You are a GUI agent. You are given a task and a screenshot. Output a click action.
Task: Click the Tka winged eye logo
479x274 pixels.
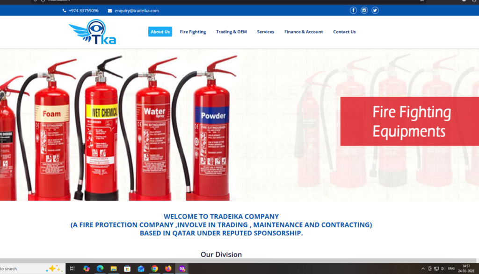point(93,32)
